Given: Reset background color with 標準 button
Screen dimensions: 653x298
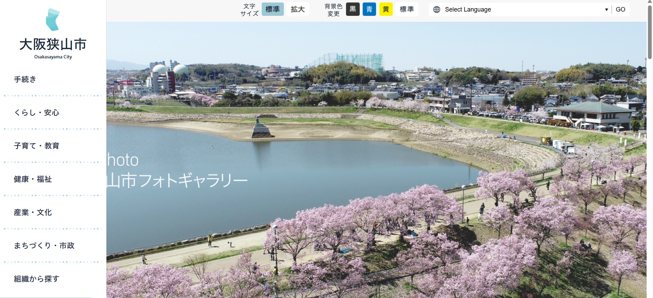Looking at the screenshot, I should [x=407, y=9].
